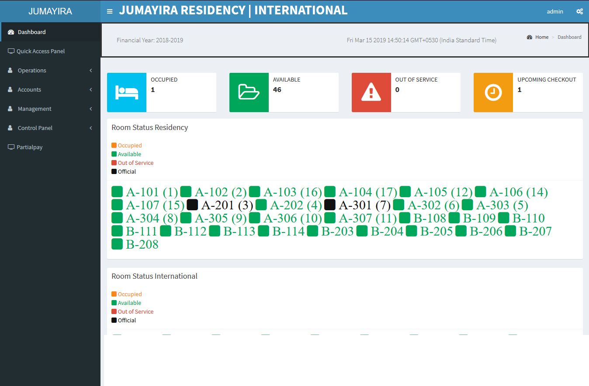Click the hamburger menu toggle icon
The image size is (589, 386).
tap(110, 11)
